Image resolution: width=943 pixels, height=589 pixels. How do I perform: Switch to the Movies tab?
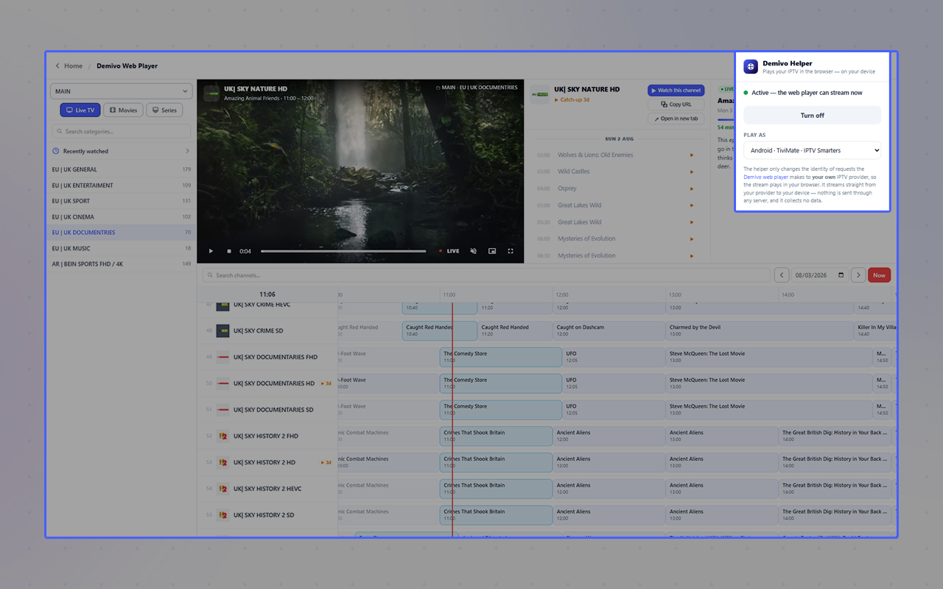[123, 110]
